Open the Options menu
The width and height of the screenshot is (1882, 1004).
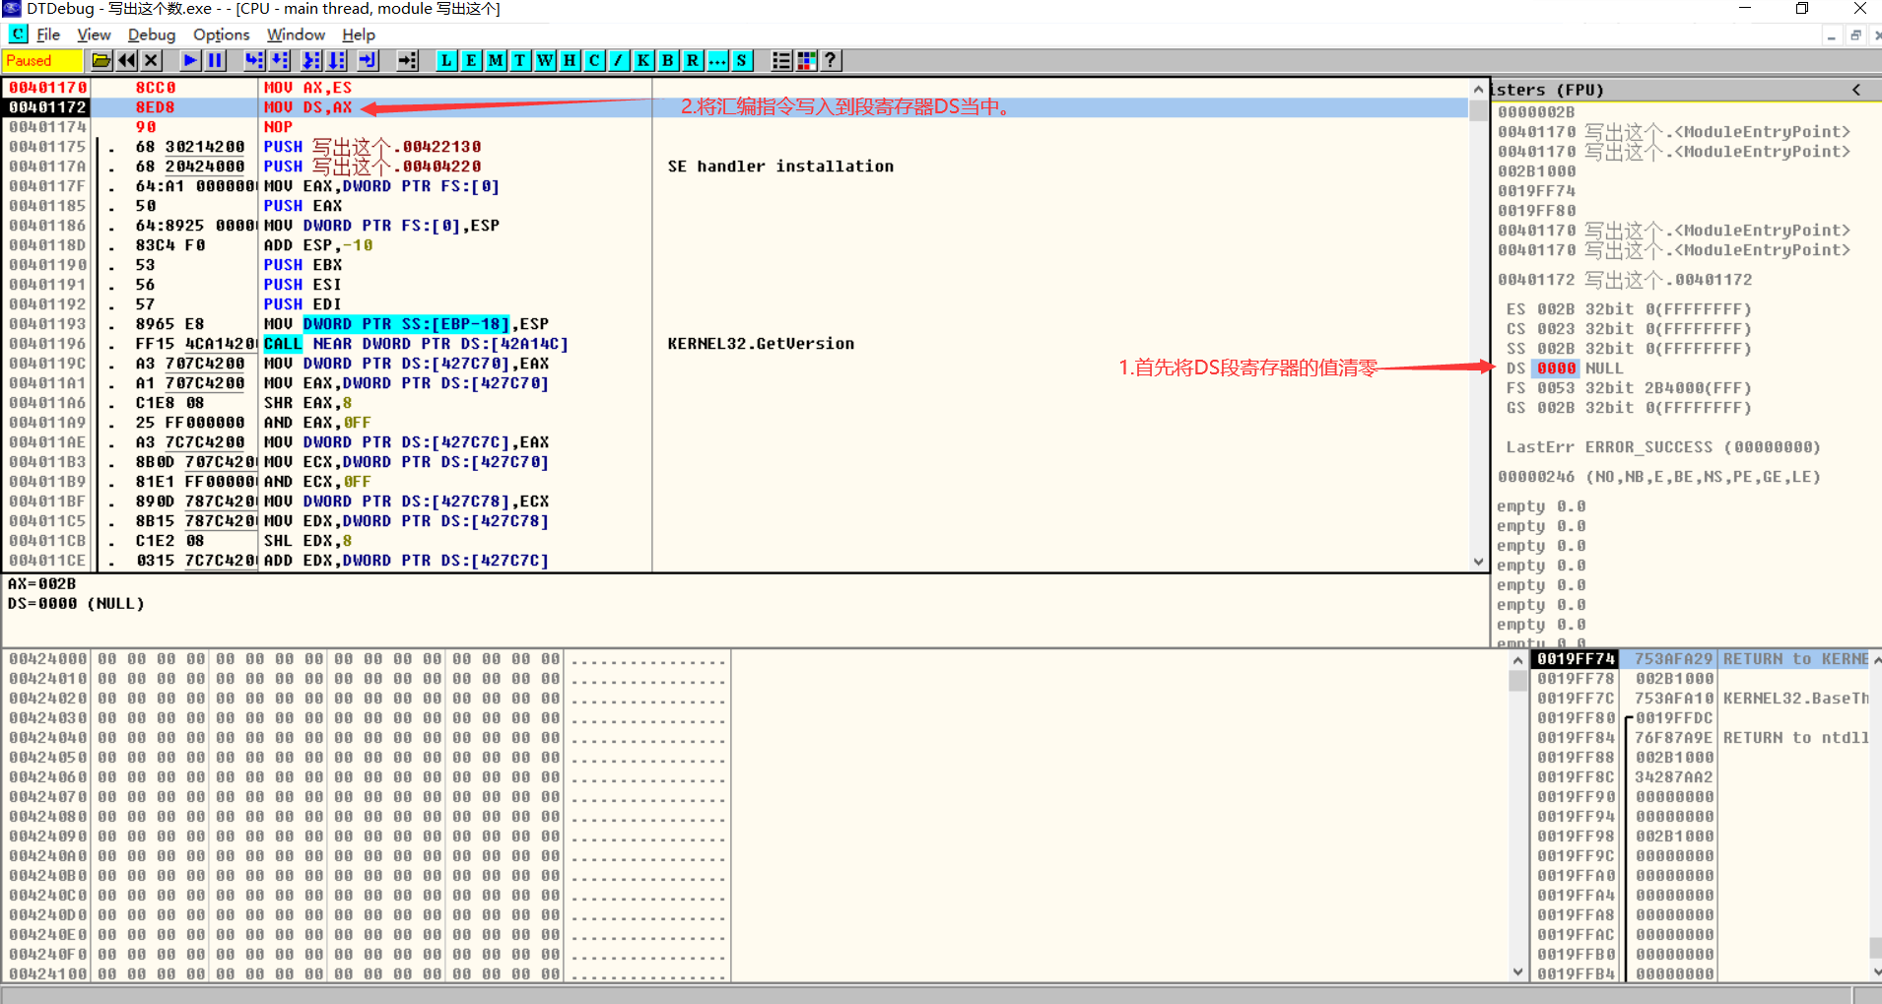coord(222,34)
